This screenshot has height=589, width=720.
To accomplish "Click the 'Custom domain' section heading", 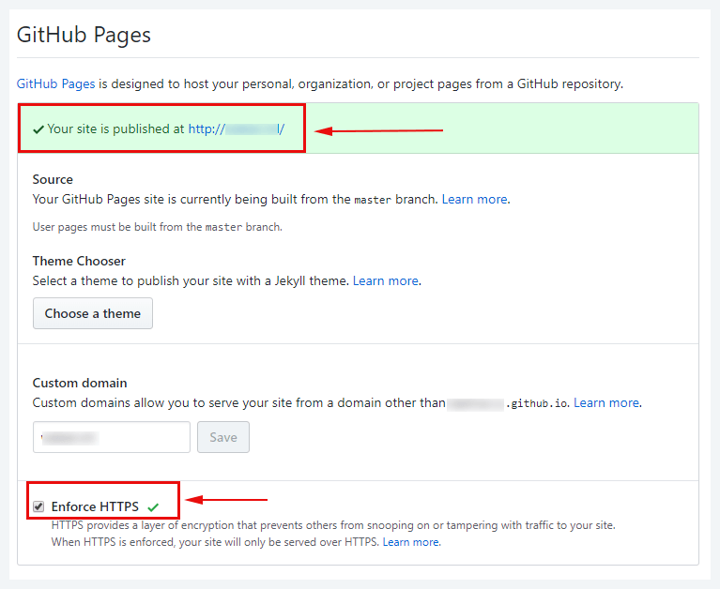I will pos(80,383).
